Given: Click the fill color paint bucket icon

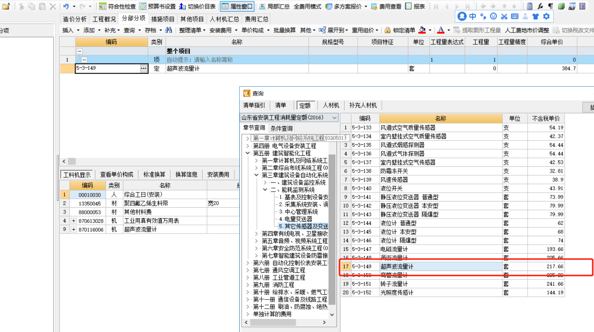Looking at the screenshot, I should click(422, 30).
